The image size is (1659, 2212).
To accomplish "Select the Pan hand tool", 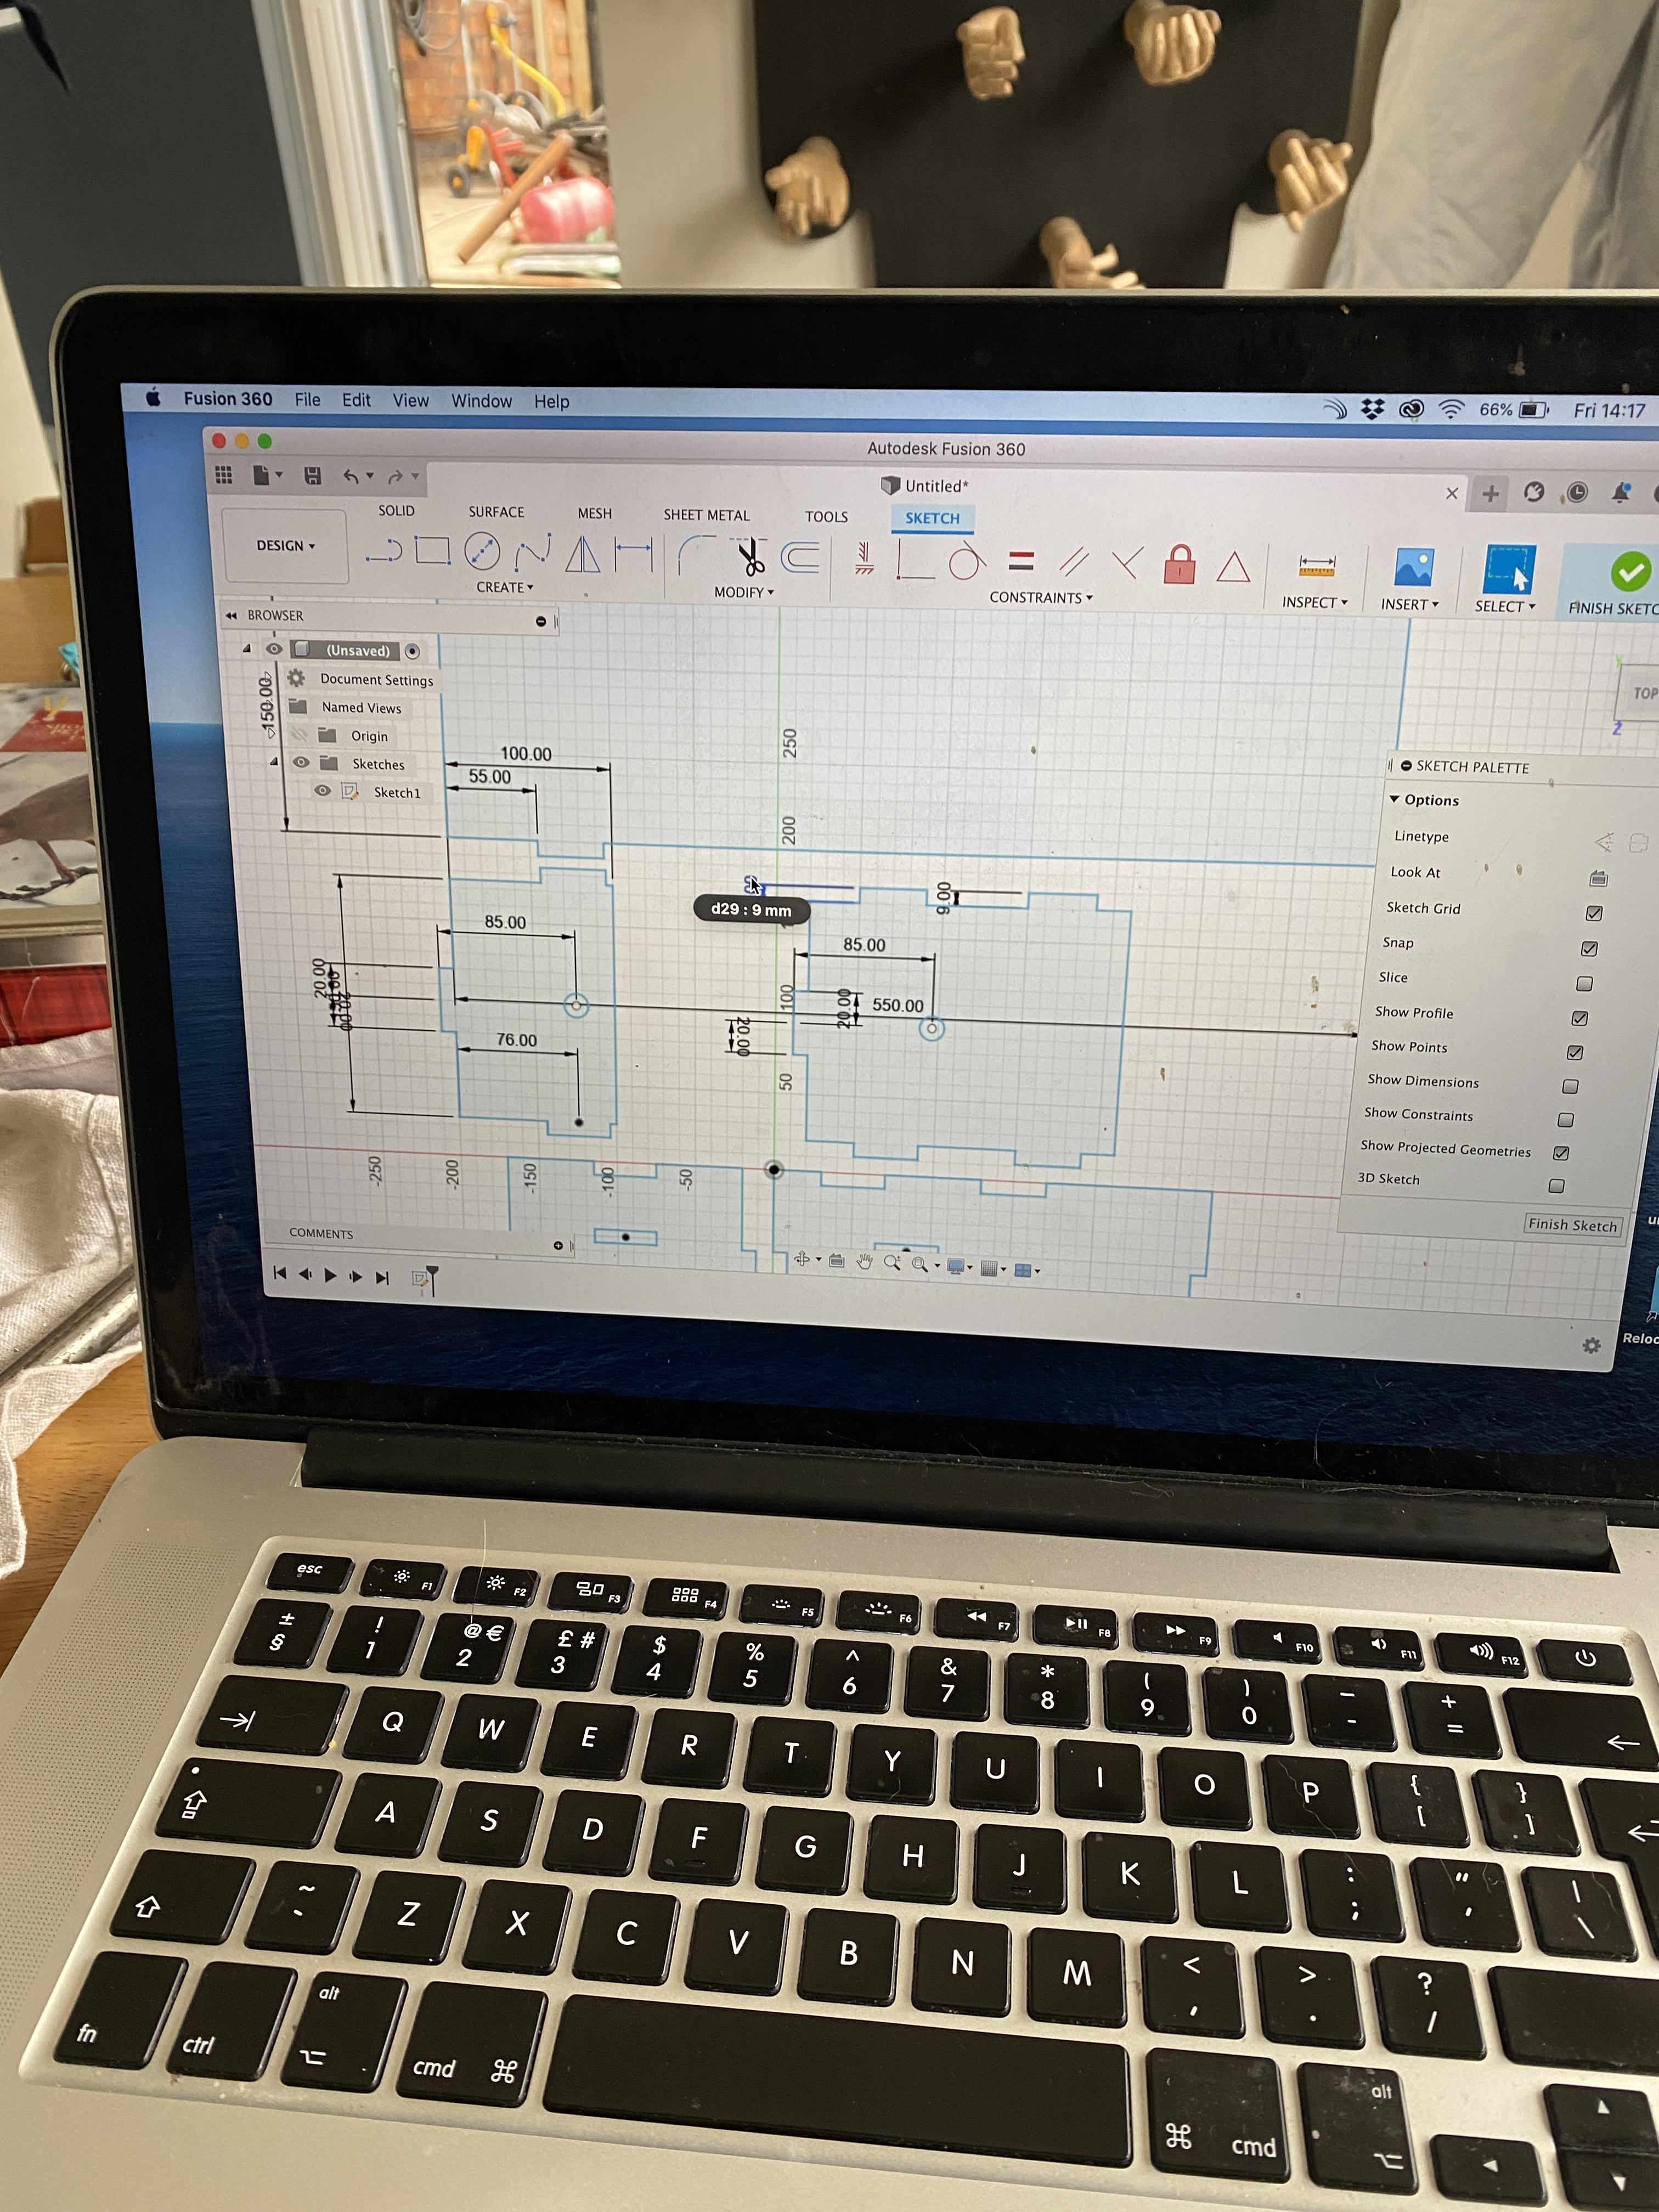I will tap(865, 1261).
